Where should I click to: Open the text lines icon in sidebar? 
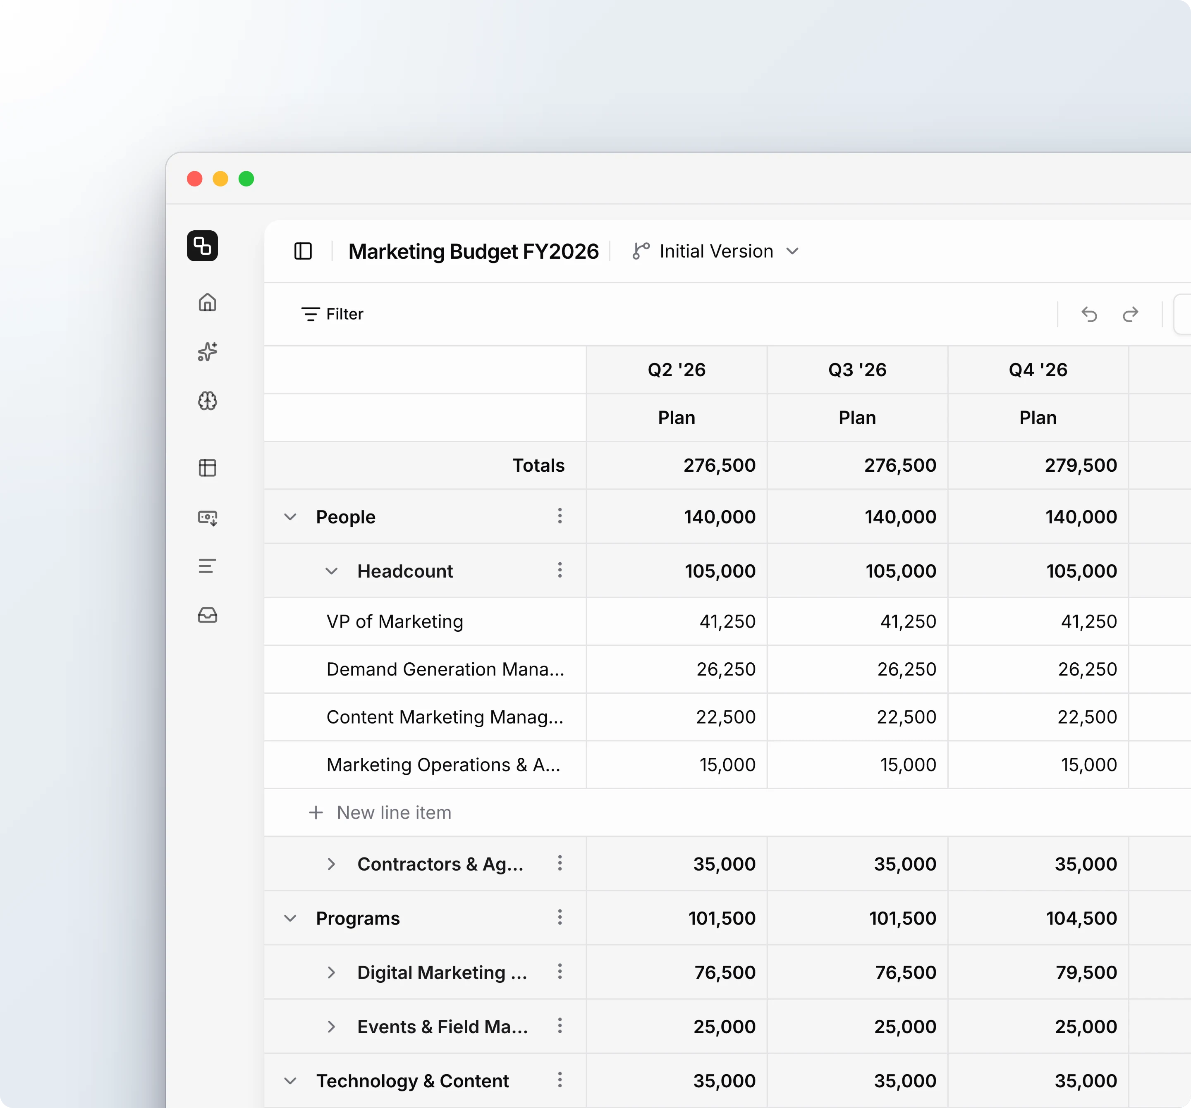point(207,566)
